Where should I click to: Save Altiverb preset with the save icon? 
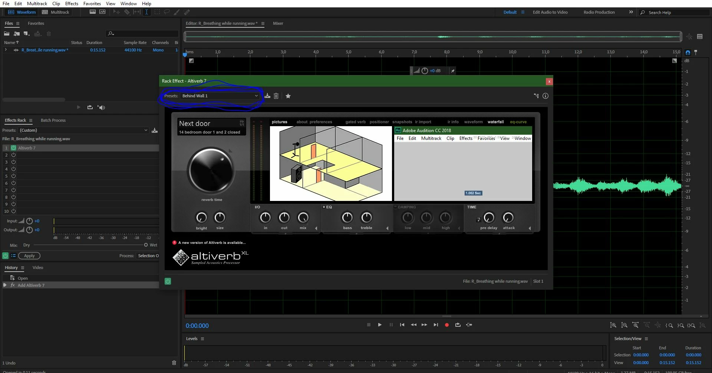point(267,96)
